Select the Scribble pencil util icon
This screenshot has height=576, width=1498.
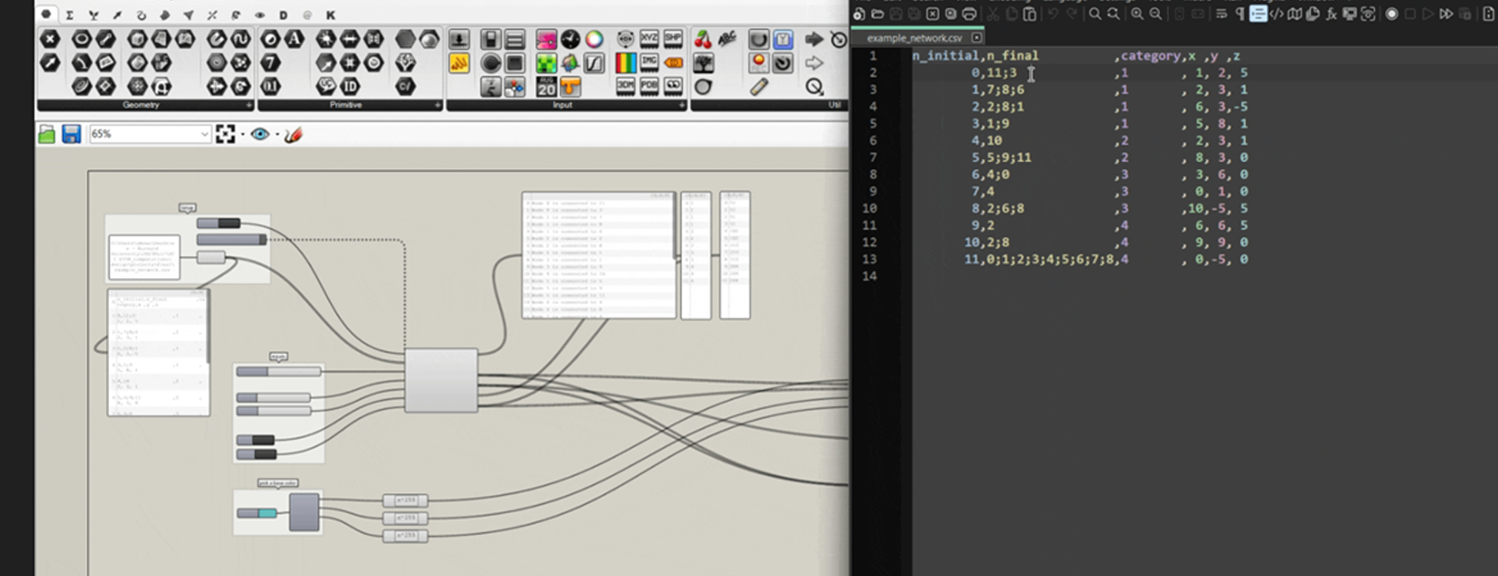(x=759, y=87)
